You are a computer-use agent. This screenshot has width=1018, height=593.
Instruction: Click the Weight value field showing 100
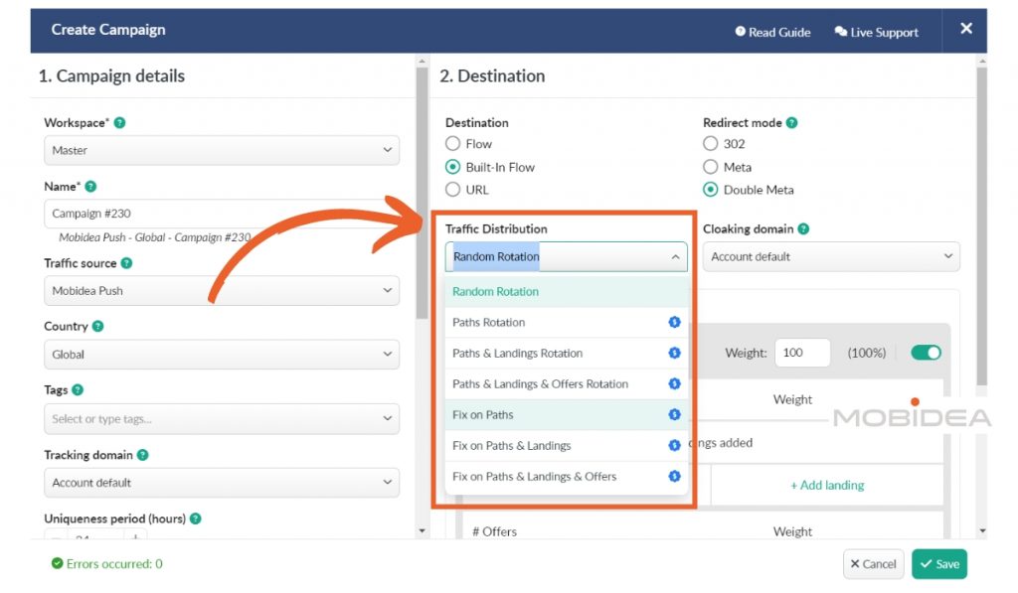(802, 353)
